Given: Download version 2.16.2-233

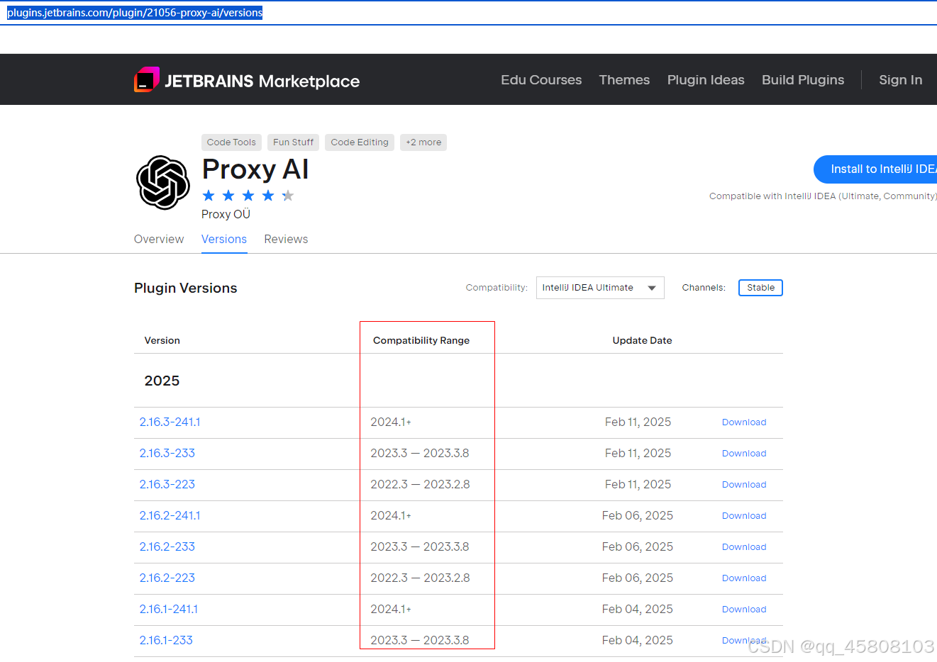Looking at the screenshot, I should (x=744, y=547).
